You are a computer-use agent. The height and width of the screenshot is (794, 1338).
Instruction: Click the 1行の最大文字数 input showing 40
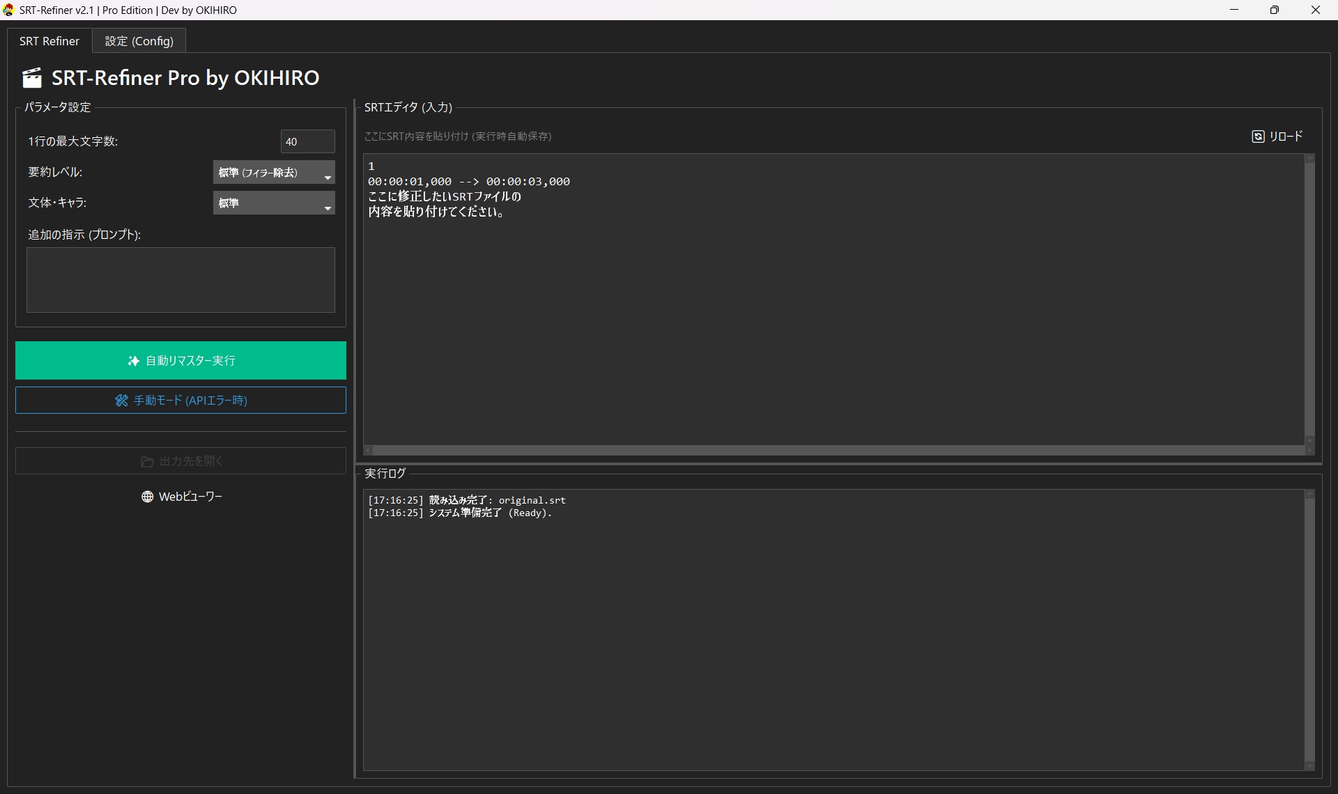coord(307,141)
